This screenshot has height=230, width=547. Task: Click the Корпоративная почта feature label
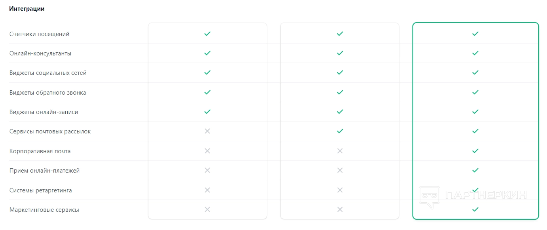40,151
